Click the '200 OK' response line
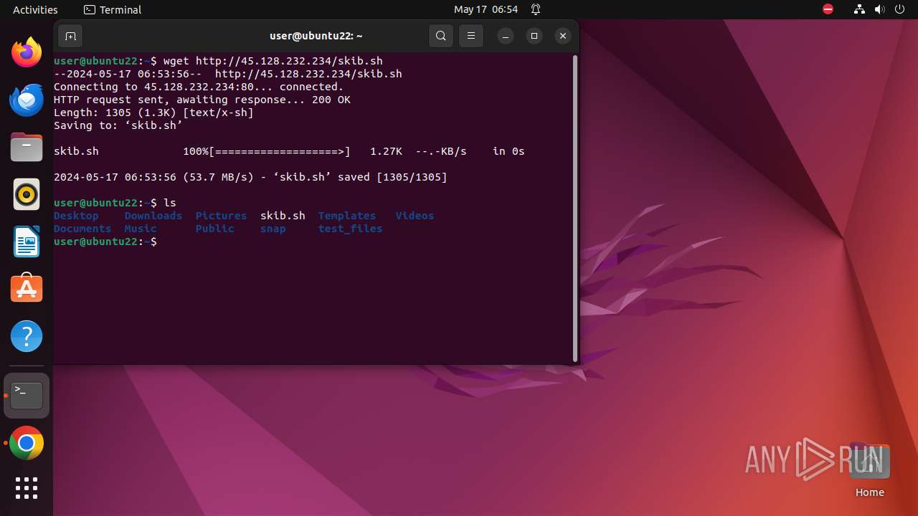The image size is (918, 516). pyautogui.click(x=202, y=100)
